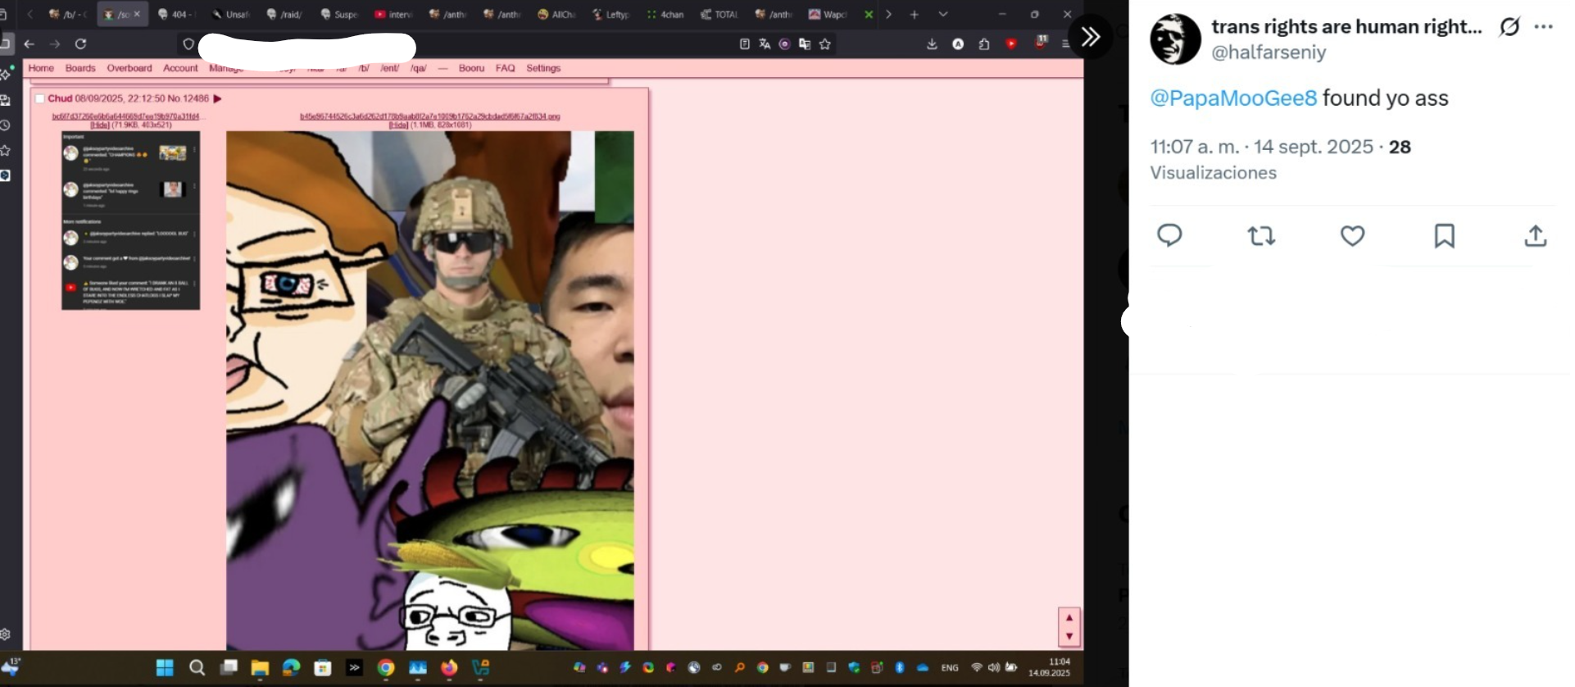
Task: Click the share upload icon on tweet
Action: pyautogui.click(x=1535, y=236)
